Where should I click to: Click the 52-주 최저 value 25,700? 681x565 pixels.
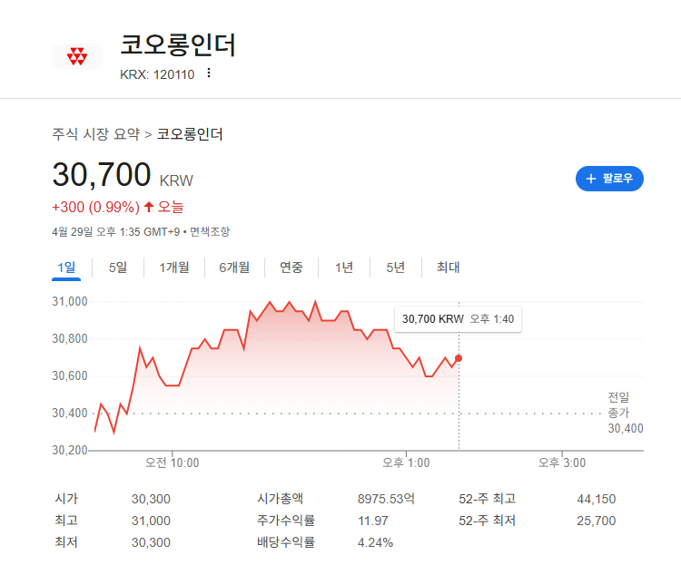(597, 521)
